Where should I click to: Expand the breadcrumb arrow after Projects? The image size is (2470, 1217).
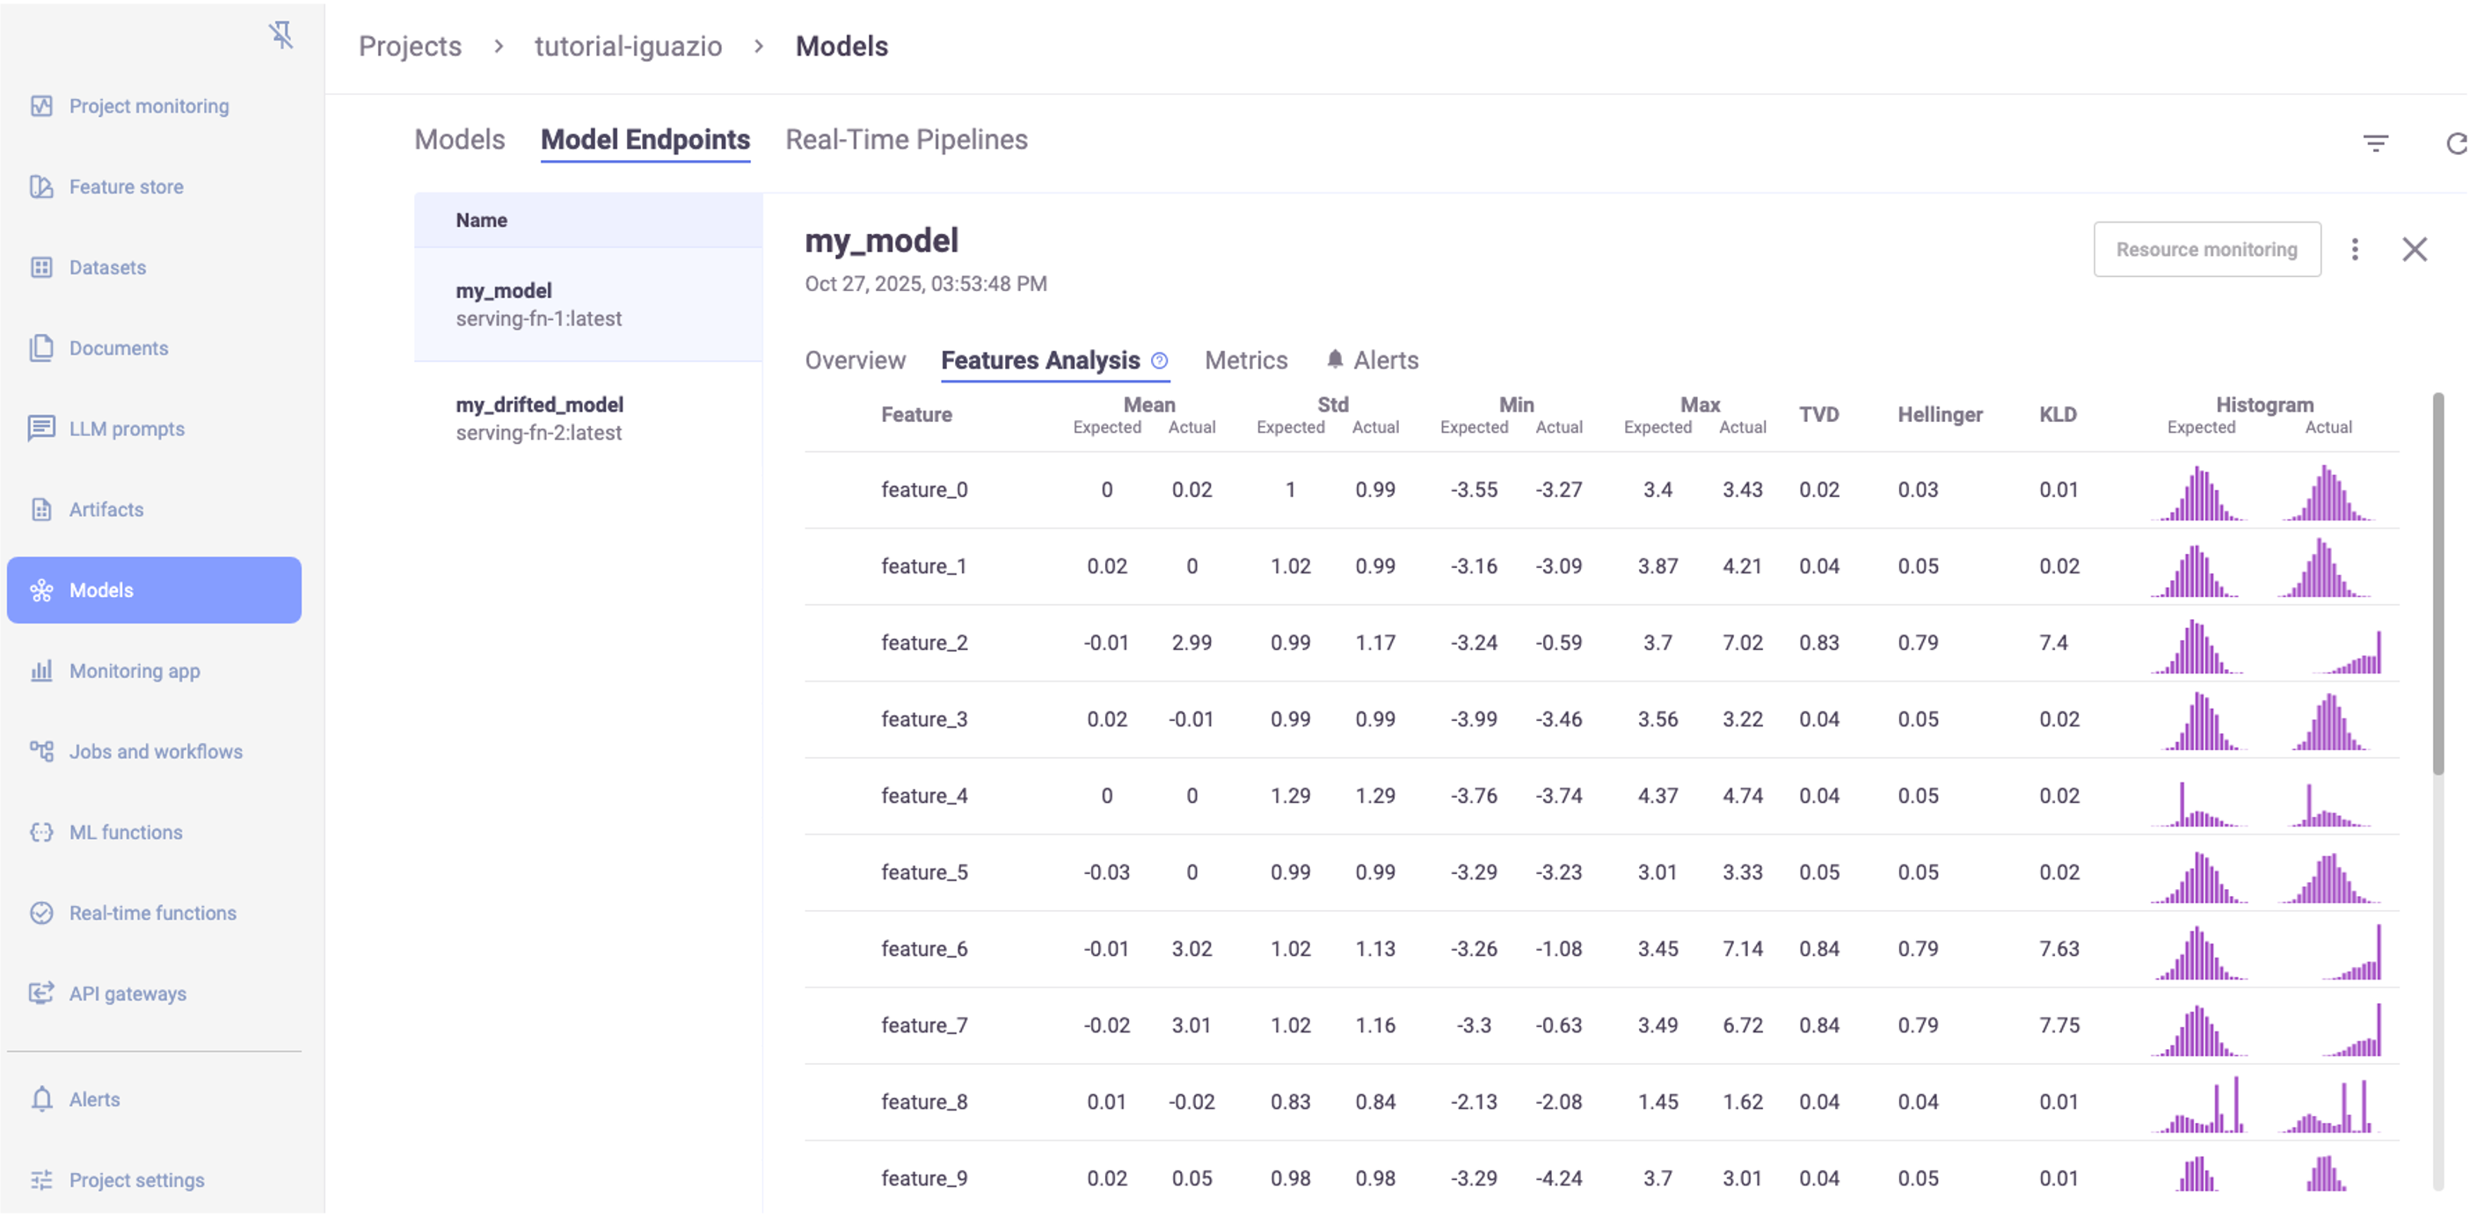(x=499, y=46)
